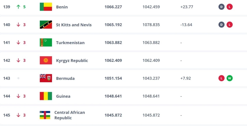Open the Bermuda team page
Image resolution: width=247 pixels, height=126 pixels.
click(x=65, y=78)
